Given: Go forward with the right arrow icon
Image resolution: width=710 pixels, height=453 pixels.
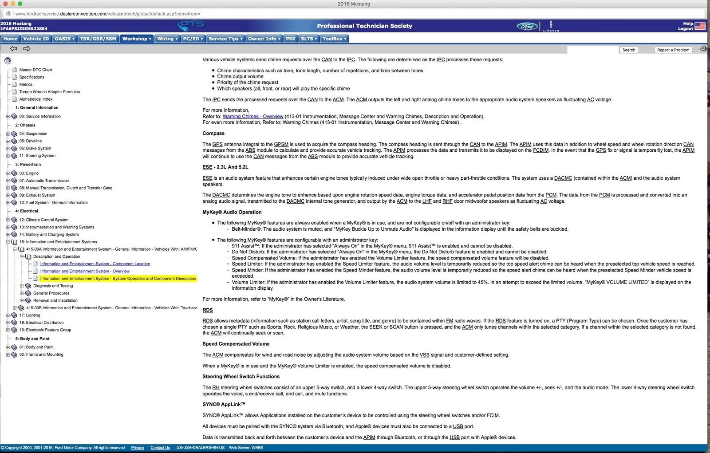Looking at the screenshot, I should pyautogui.click(x=27, y=49).
